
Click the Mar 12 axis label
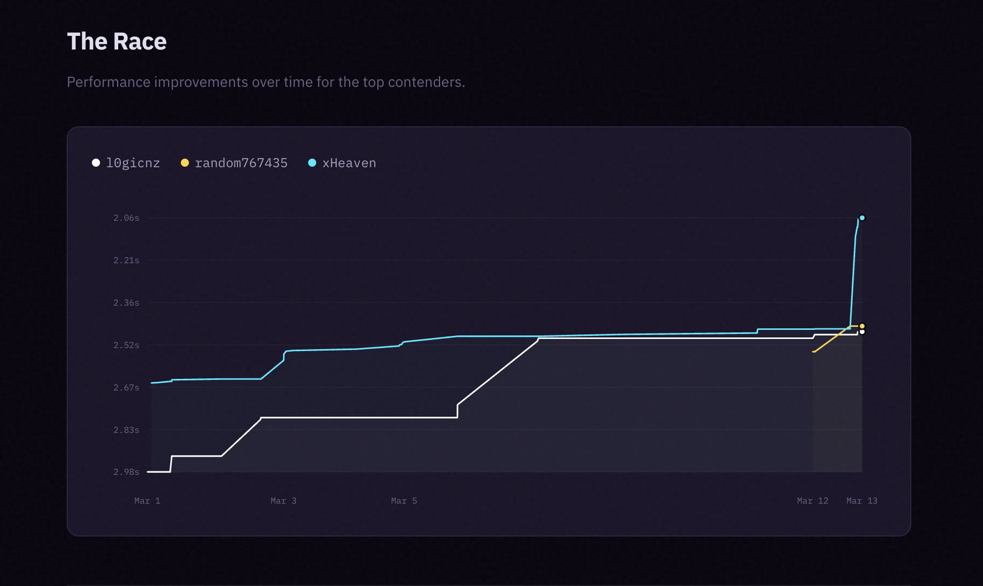coord(812,501)
